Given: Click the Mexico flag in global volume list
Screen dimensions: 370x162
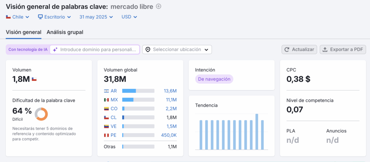Looking at the screenshot, I should tap(107, 100).
